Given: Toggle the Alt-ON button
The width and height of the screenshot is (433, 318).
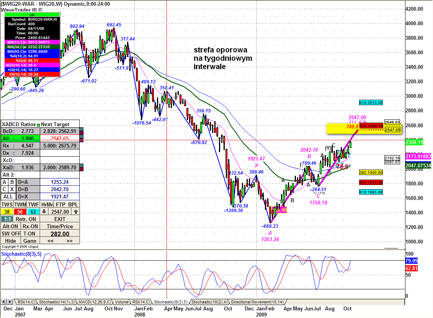Looking at the screenshot, I should pos(10,226).
